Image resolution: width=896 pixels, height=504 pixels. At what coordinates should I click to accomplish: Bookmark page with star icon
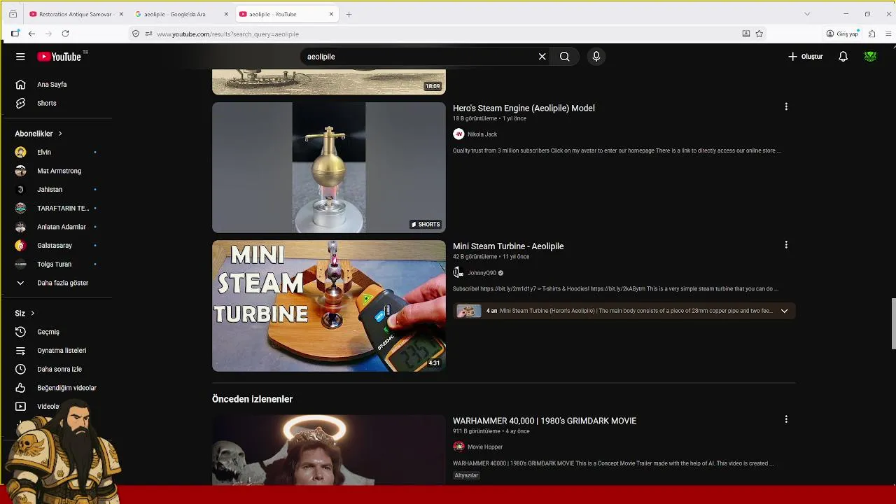(759, 34)
